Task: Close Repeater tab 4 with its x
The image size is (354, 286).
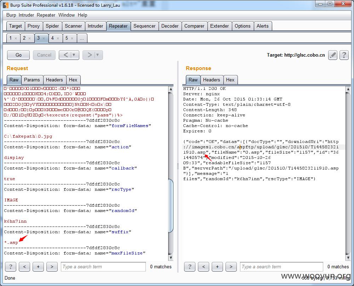Action: 58,38
